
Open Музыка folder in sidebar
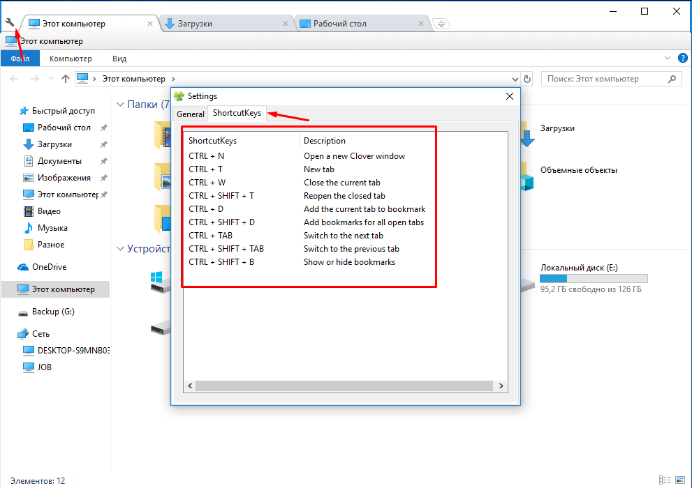tap(51, 228)
